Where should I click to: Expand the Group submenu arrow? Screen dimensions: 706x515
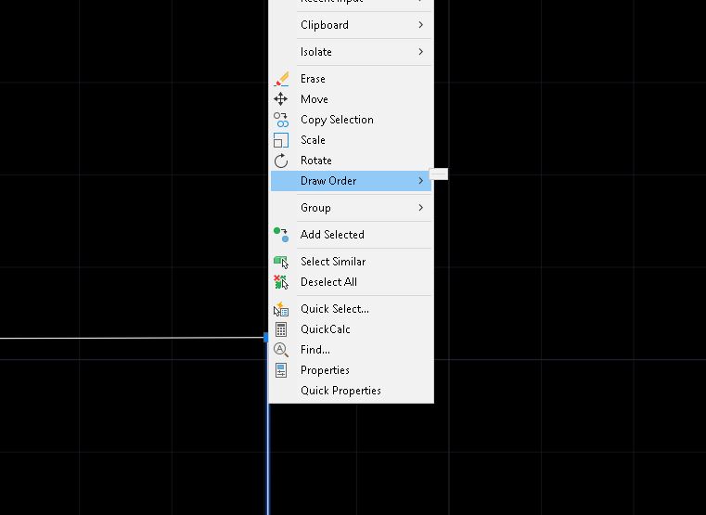420,208
